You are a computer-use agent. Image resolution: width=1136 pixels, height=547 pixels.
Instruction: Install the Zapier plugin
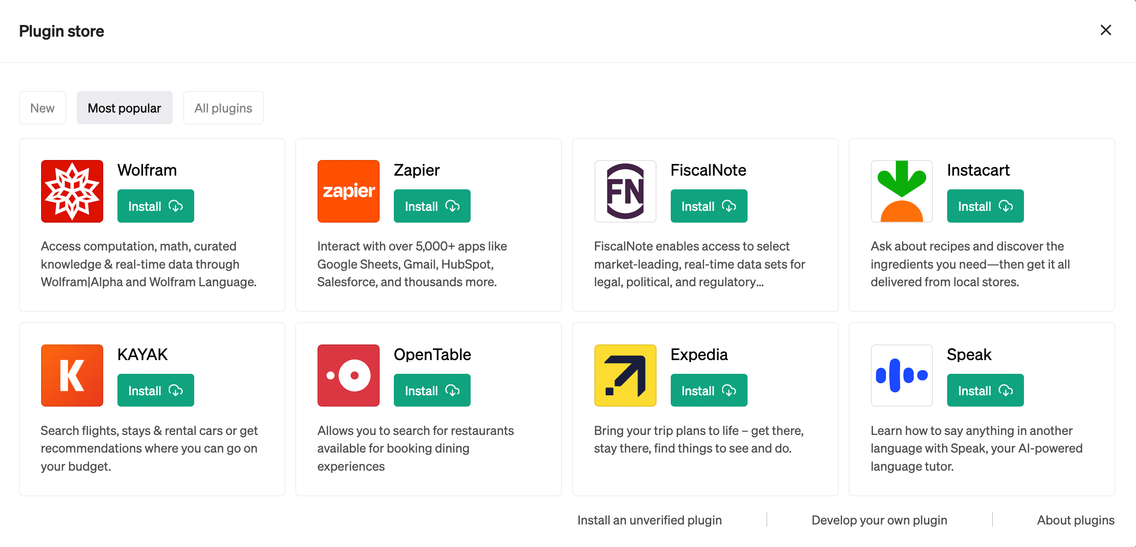(x=432, y=206)
